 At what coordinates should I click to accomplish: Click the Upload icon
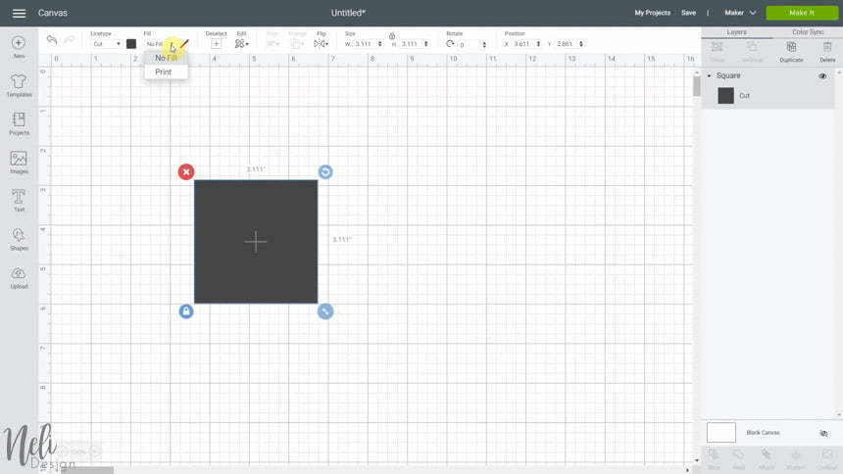(19, 273)
